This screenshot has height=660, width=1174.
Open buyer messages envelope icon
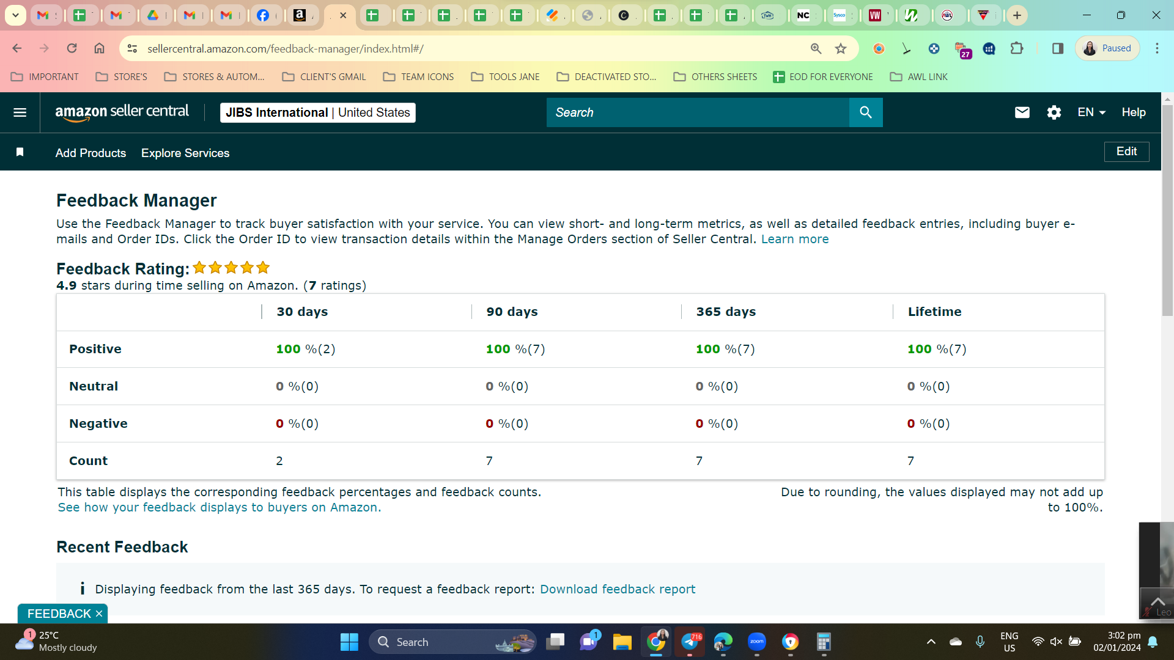pyautogui.click(x=1022, y=112)
